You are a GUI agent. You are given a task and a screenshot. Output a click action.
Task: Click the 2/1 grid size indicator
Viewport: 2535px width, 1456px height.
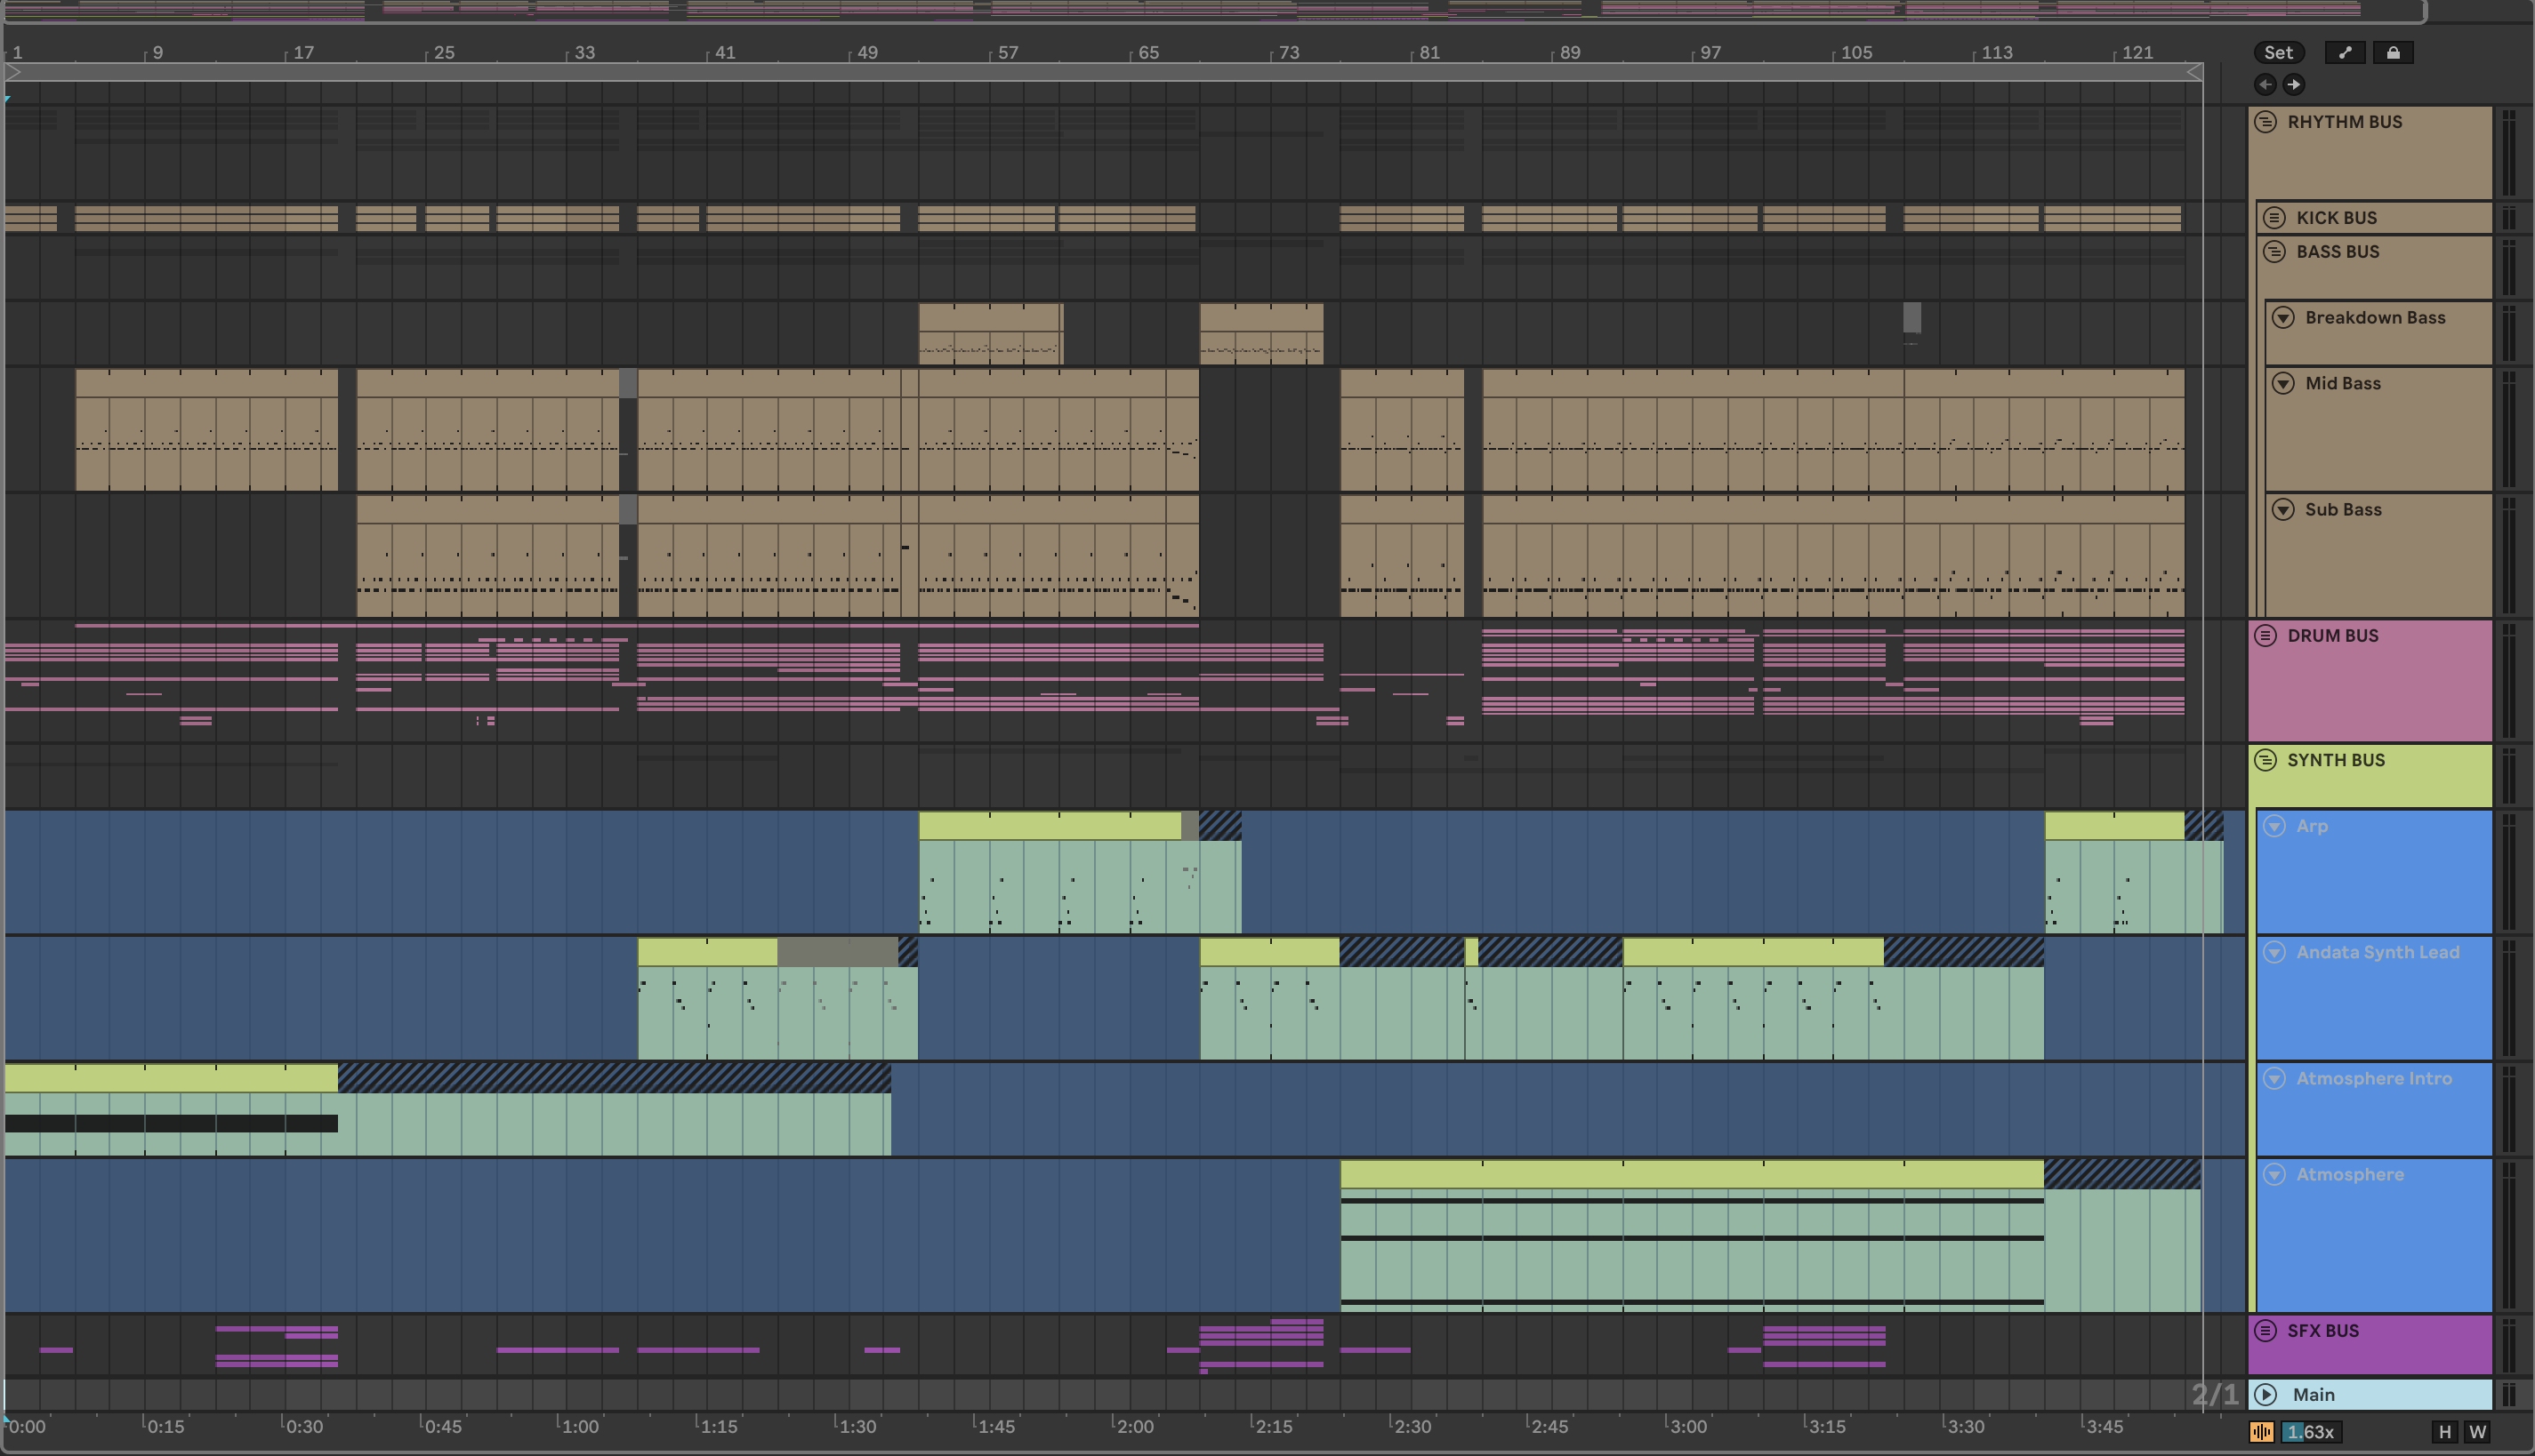pos(2214,1394)
